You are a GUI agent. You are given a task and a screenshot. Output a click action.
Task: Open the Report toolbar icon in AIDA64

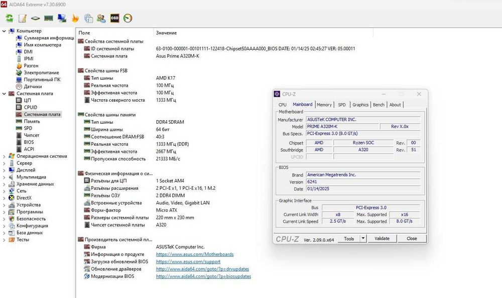click(22, 18)
